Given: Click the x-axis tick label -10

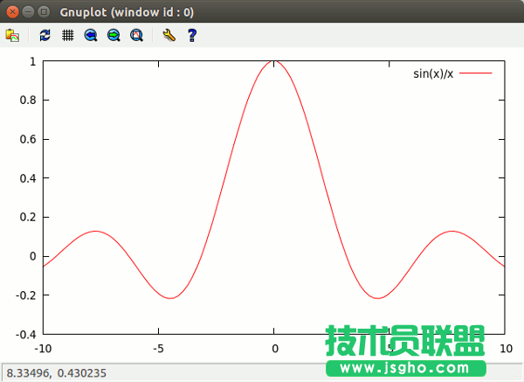Looking at the screenshot, I should [42, 348].
